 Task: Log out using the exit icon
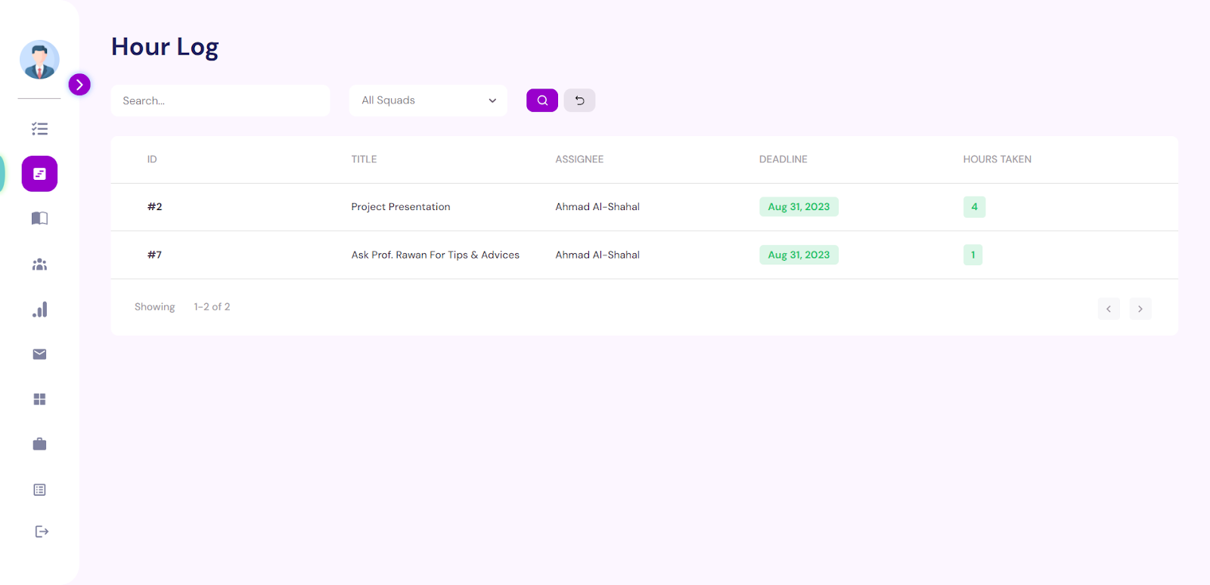39,531
